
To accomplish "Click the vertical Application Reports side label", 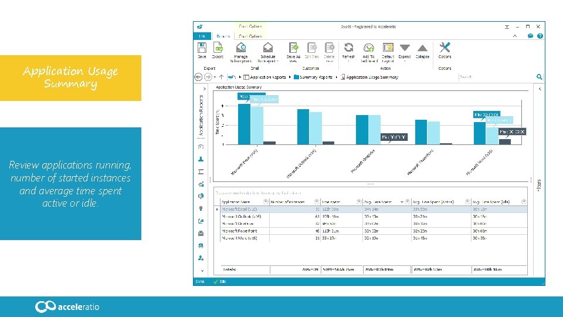I will [x=201, y=115].
